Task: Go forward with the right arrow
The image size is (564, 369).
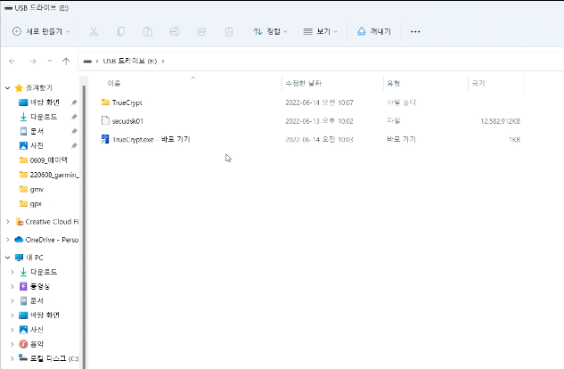Action: click(33, 61)
